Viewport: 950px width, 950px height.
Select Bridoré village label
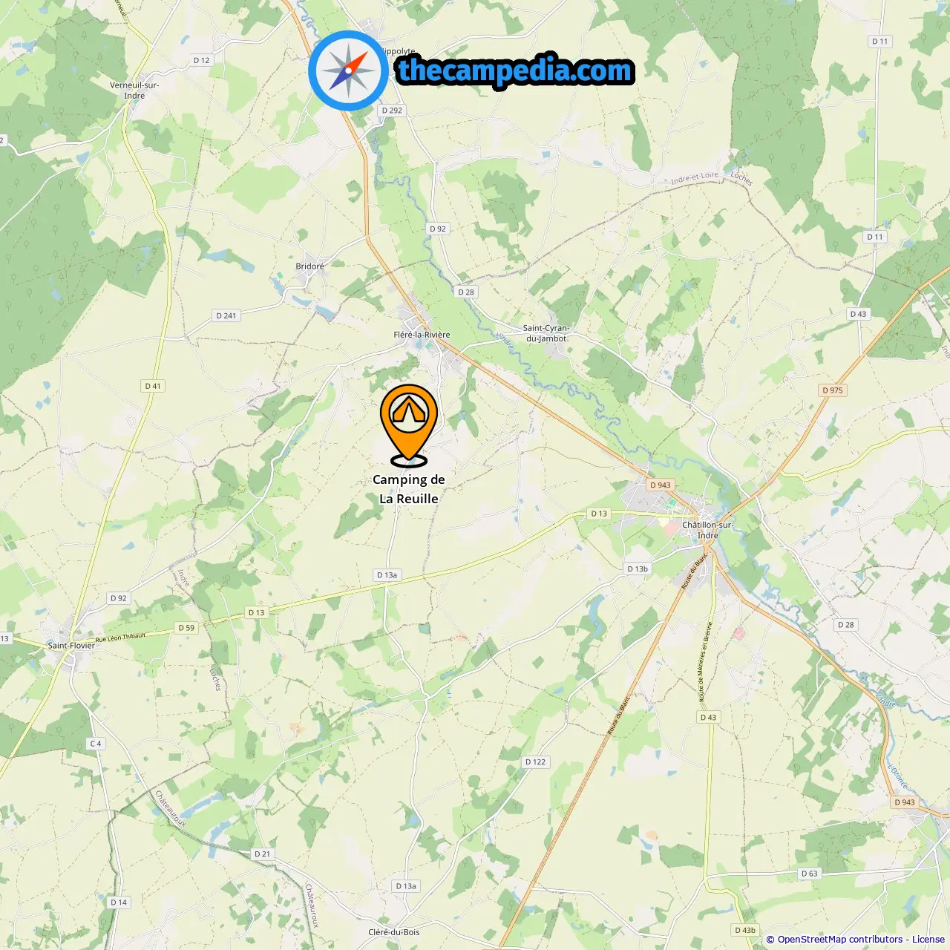[x=310, y=266]
